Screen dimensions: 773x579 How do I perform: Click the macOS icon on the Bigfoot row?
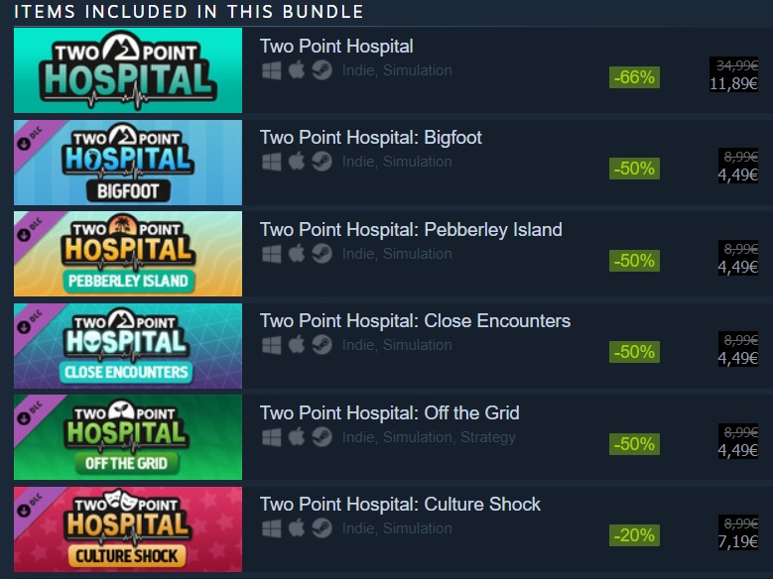point(297,162)
